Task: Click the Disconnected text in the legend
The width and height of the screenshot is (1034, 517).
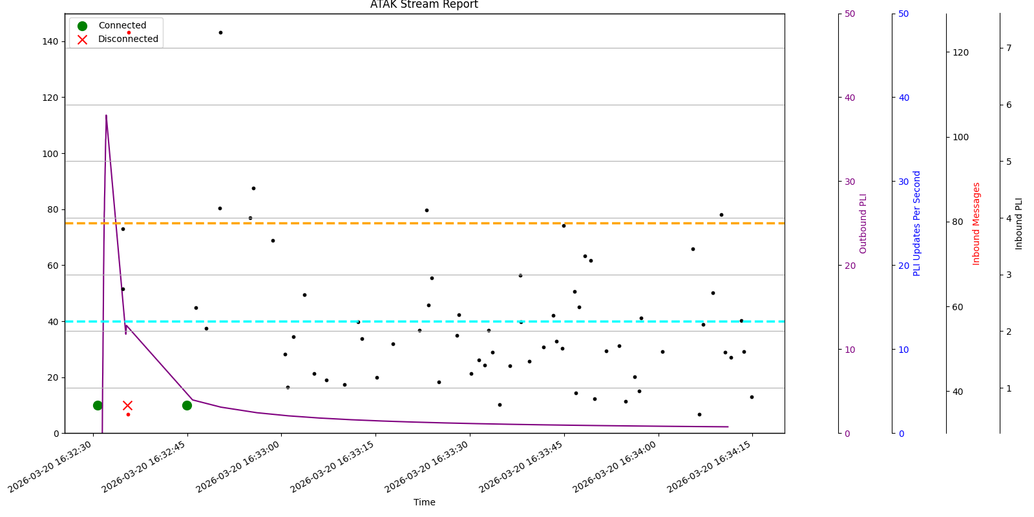Action: pos(128,39)
